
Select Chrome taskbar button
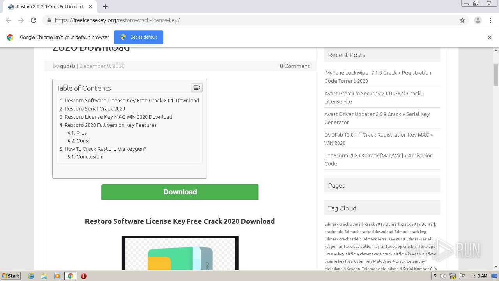70,276
